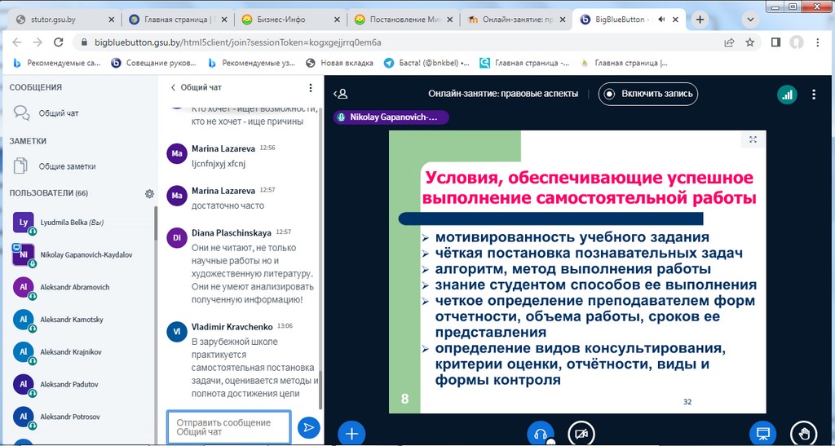835x446 pixels.
Task: Click the chat message input field
Action: coord(228,426)
